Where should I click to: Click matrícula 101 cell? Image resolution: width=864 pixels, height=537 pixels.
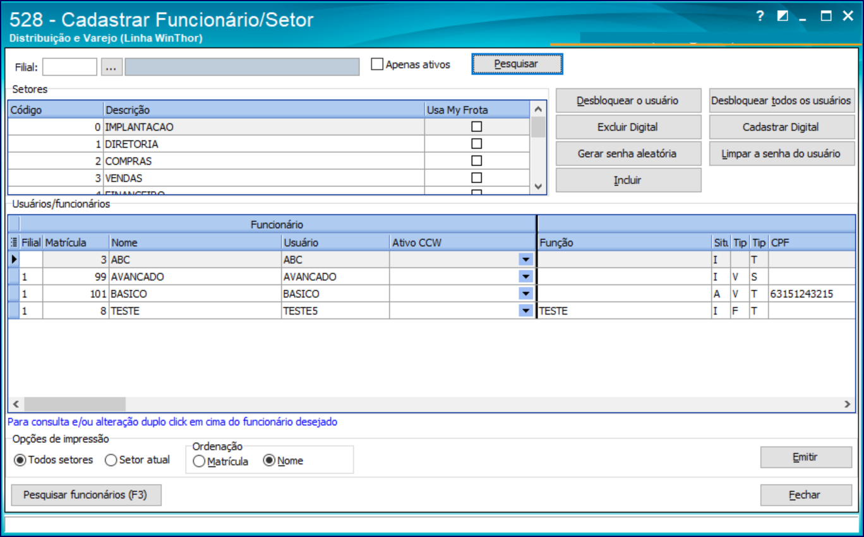[76, 293]
